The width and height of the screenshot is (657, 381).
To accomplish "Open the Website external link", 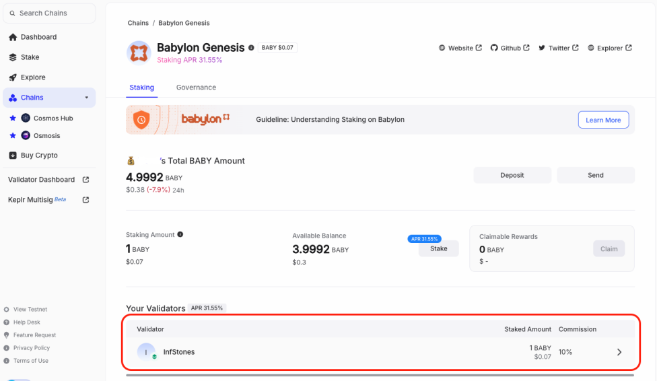I will (x=460, y=48).
